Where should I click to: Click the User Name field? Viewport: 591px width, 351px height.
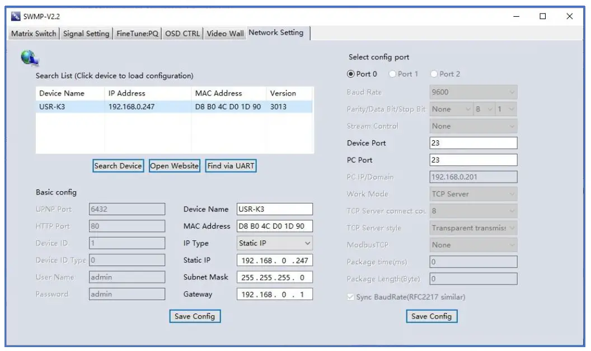tap(127, 277)
